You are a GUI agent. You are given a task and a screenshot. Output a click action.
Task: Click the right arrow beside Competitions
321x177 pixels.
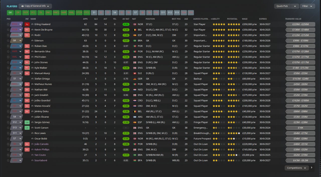tap(312, 168)
